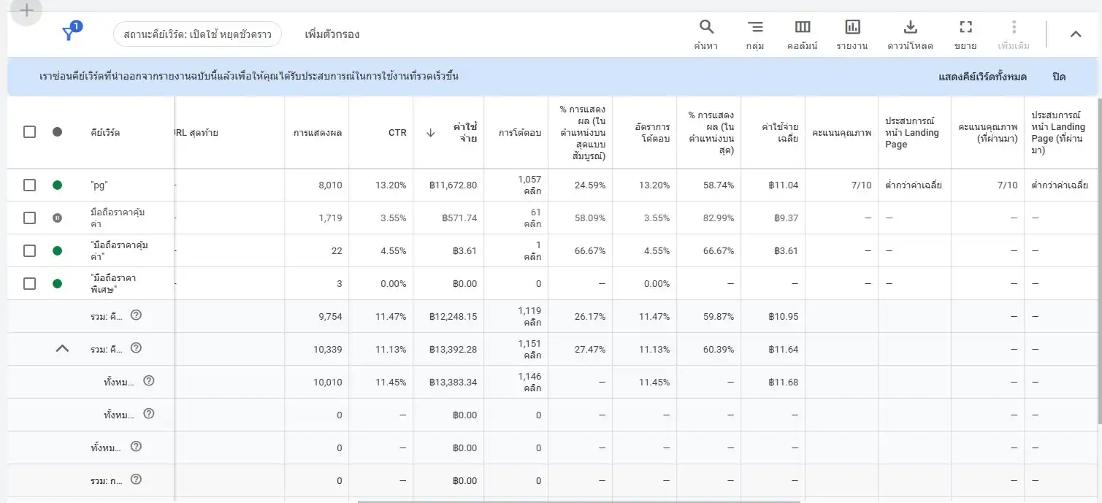This screenshot has width=1102, height=503.
Task: Click the download (ดาวน์โหลด) icon
Action: (910, 34)
